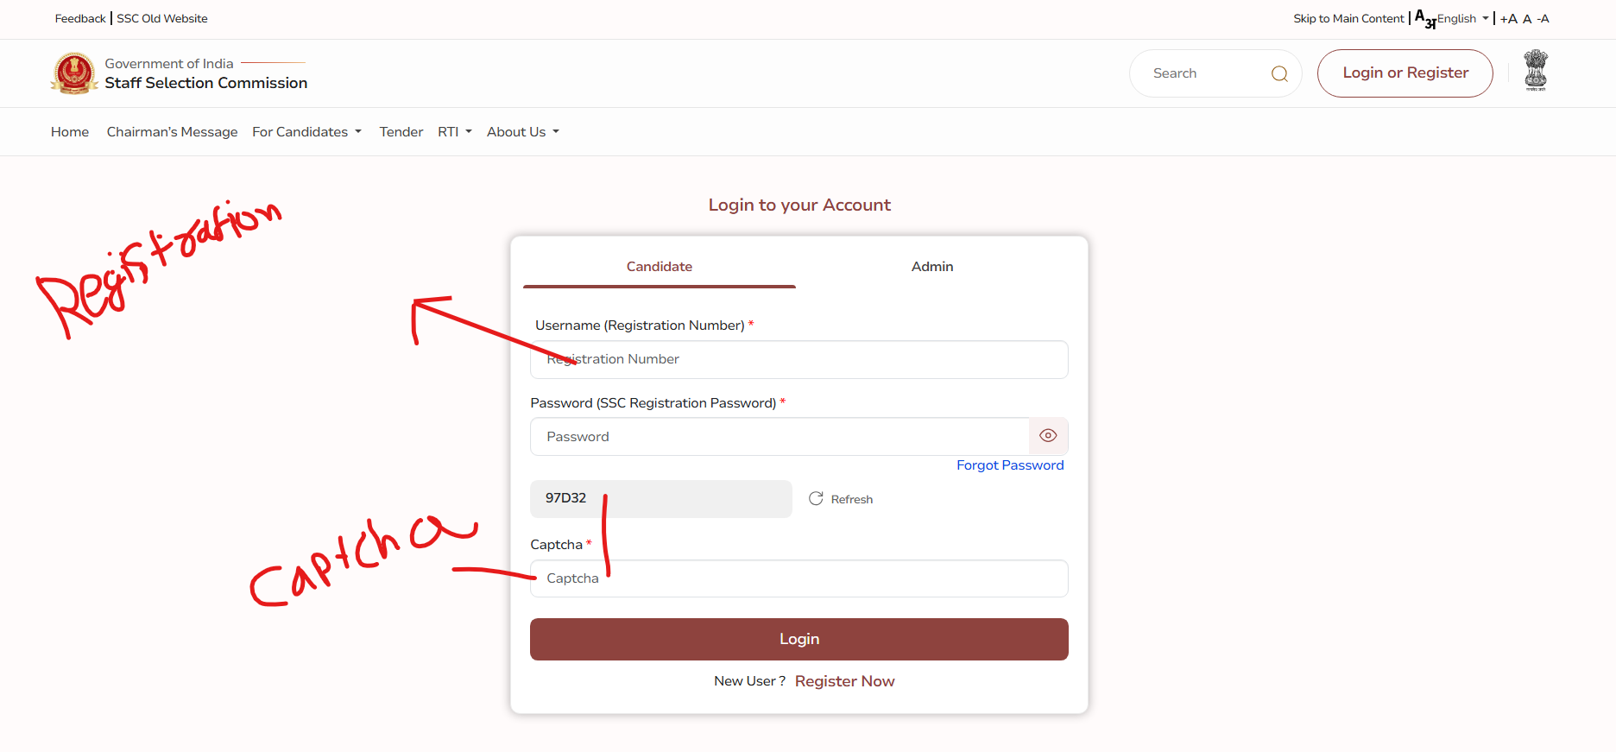
Task: Follow the Forgot Password link
Action: click(x=1010, y=465)
